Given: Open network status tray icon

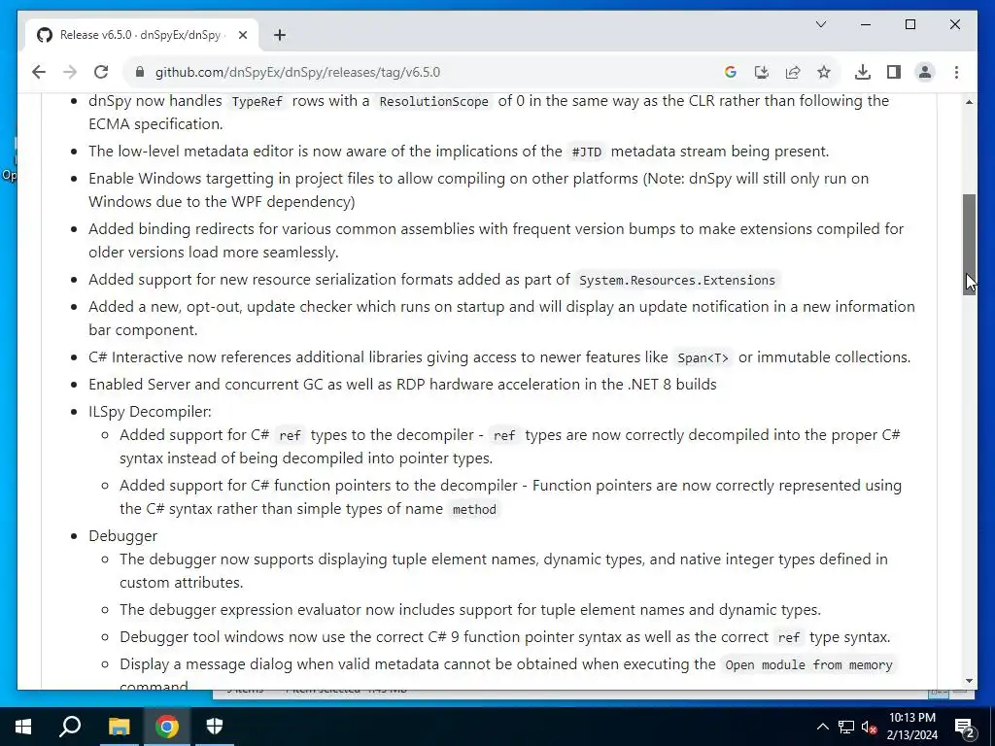Looking at the screenshot, I should tap(846, 727).
